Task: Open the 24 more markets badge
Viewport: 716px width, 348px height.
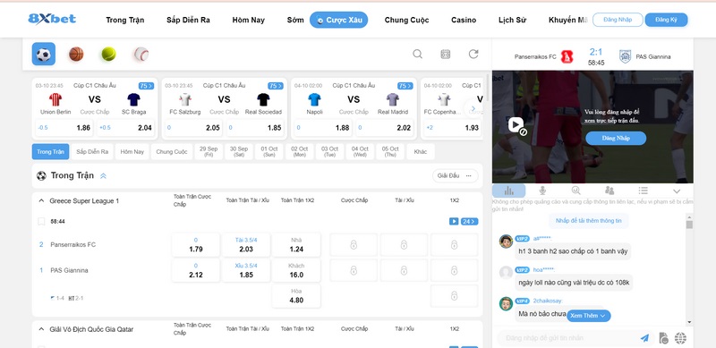Action: tap(469, 222)
